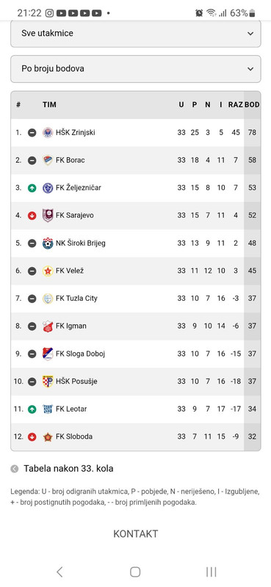Open the FK Tuzla City team name

pos(76,299)
